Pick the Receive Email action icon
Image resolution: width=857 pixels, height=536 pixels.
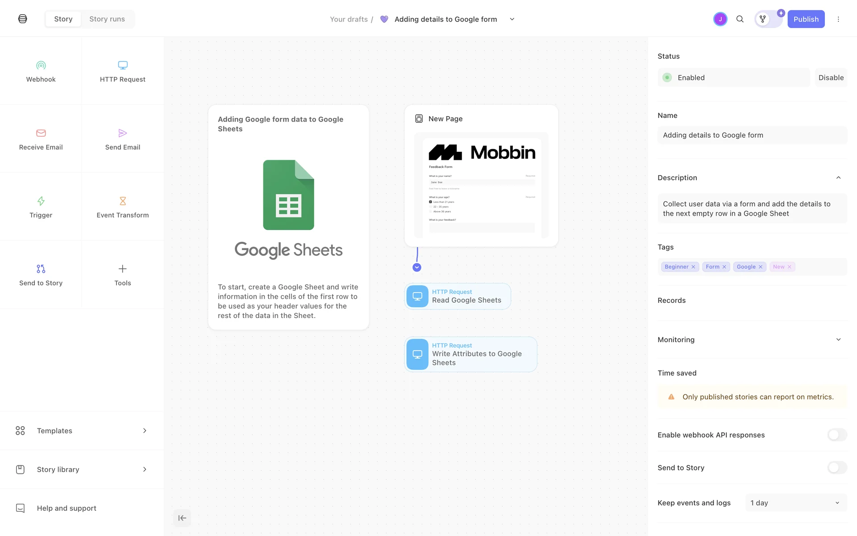(41, 133)
